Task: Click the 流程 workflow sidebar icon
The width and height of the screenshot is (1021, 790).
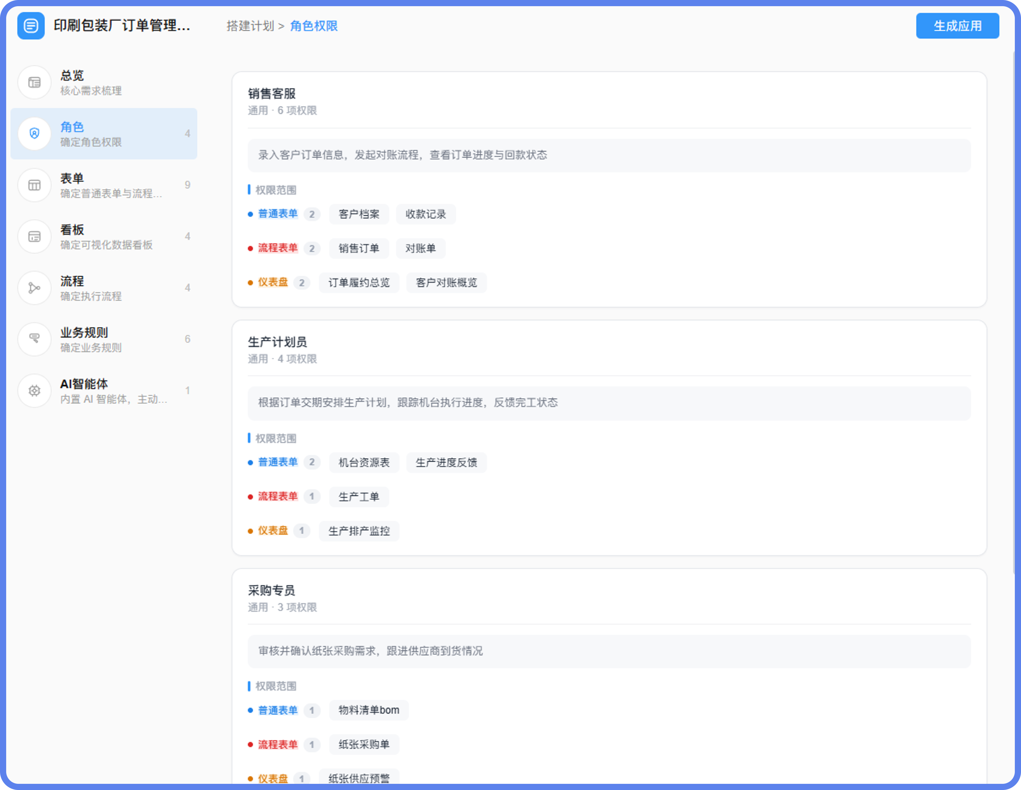Action: click(x=34, y=288)
